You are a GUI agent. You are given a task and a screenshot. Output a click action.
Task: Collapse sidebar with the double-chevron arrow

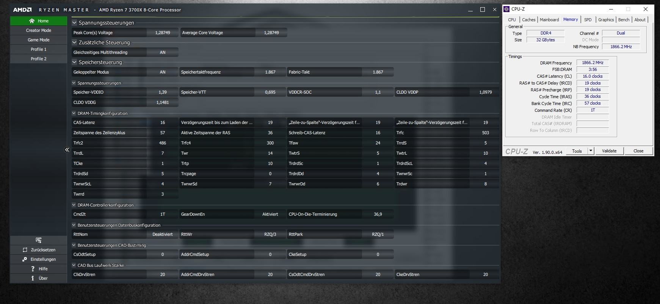pyautogui.click(x=67, y=150)
